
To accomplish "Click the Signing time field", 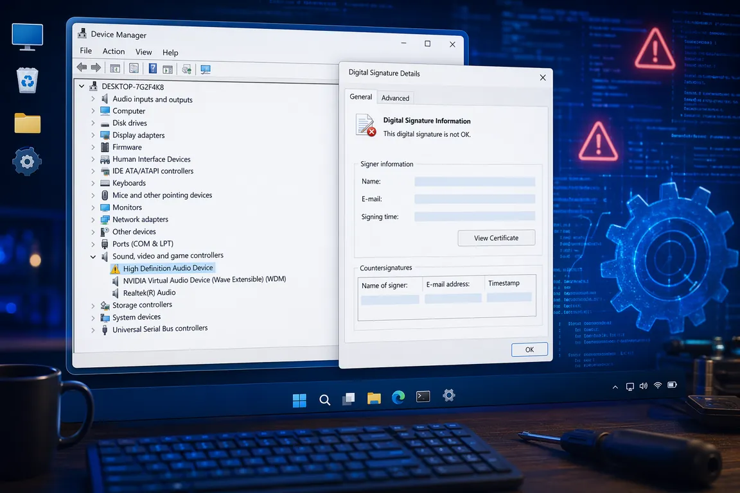I will point(475,216).
